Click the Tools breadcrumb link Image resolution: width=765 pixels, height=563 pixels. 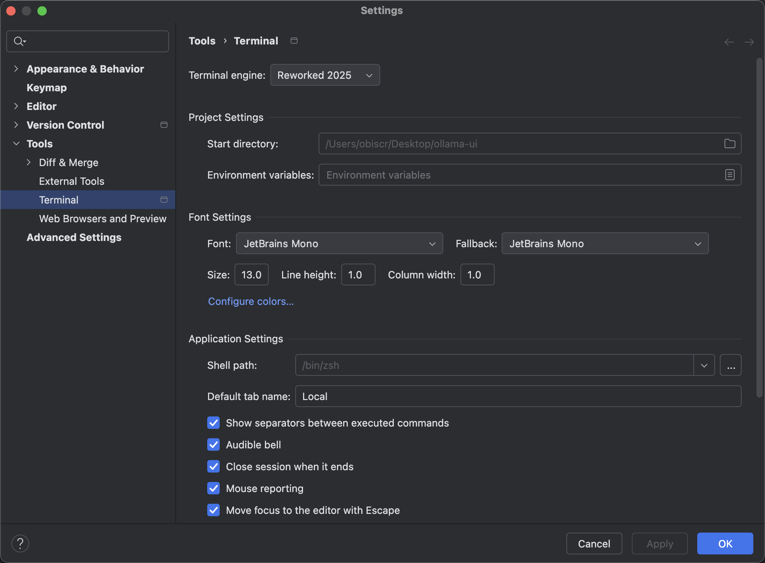pos(202,41)
